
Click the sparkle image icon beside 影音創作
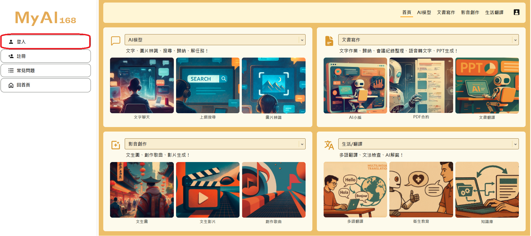click(115, 145)
